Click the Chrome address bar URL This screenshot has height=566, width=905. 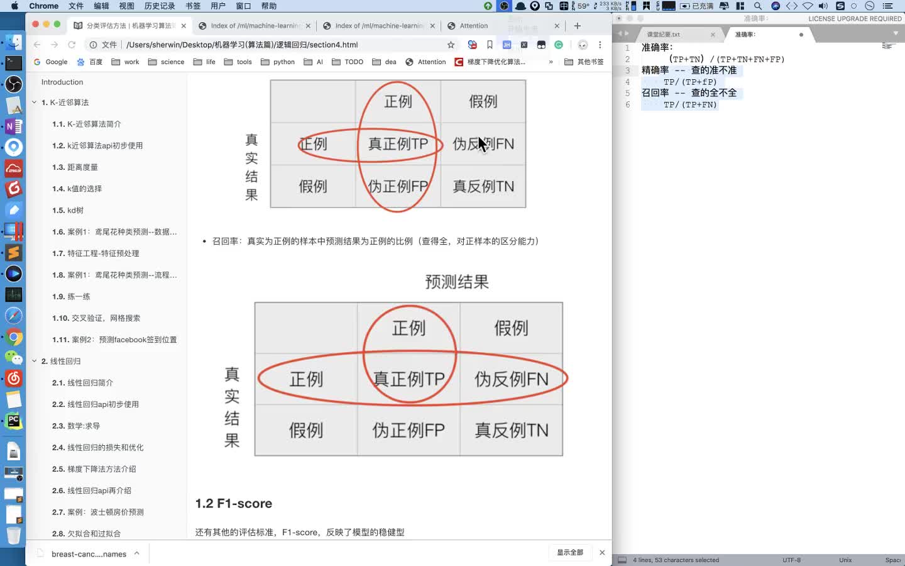click(242, 45)
